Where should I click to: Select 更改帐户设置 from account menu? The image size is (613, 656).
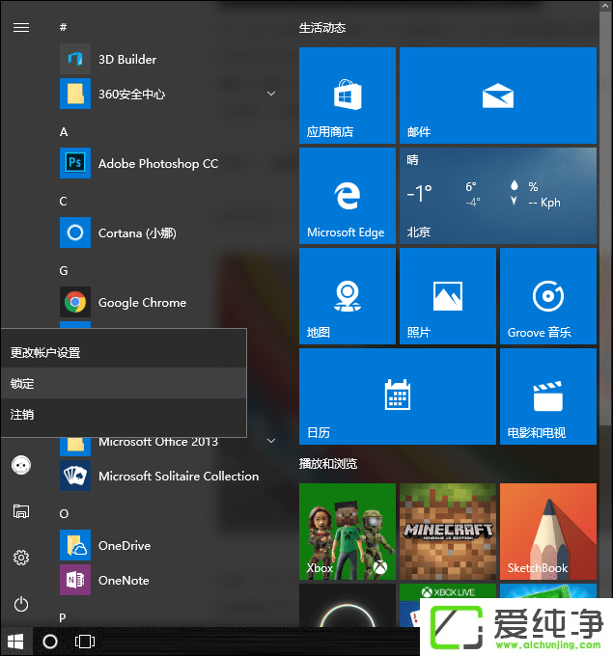(x=124, y=352)
